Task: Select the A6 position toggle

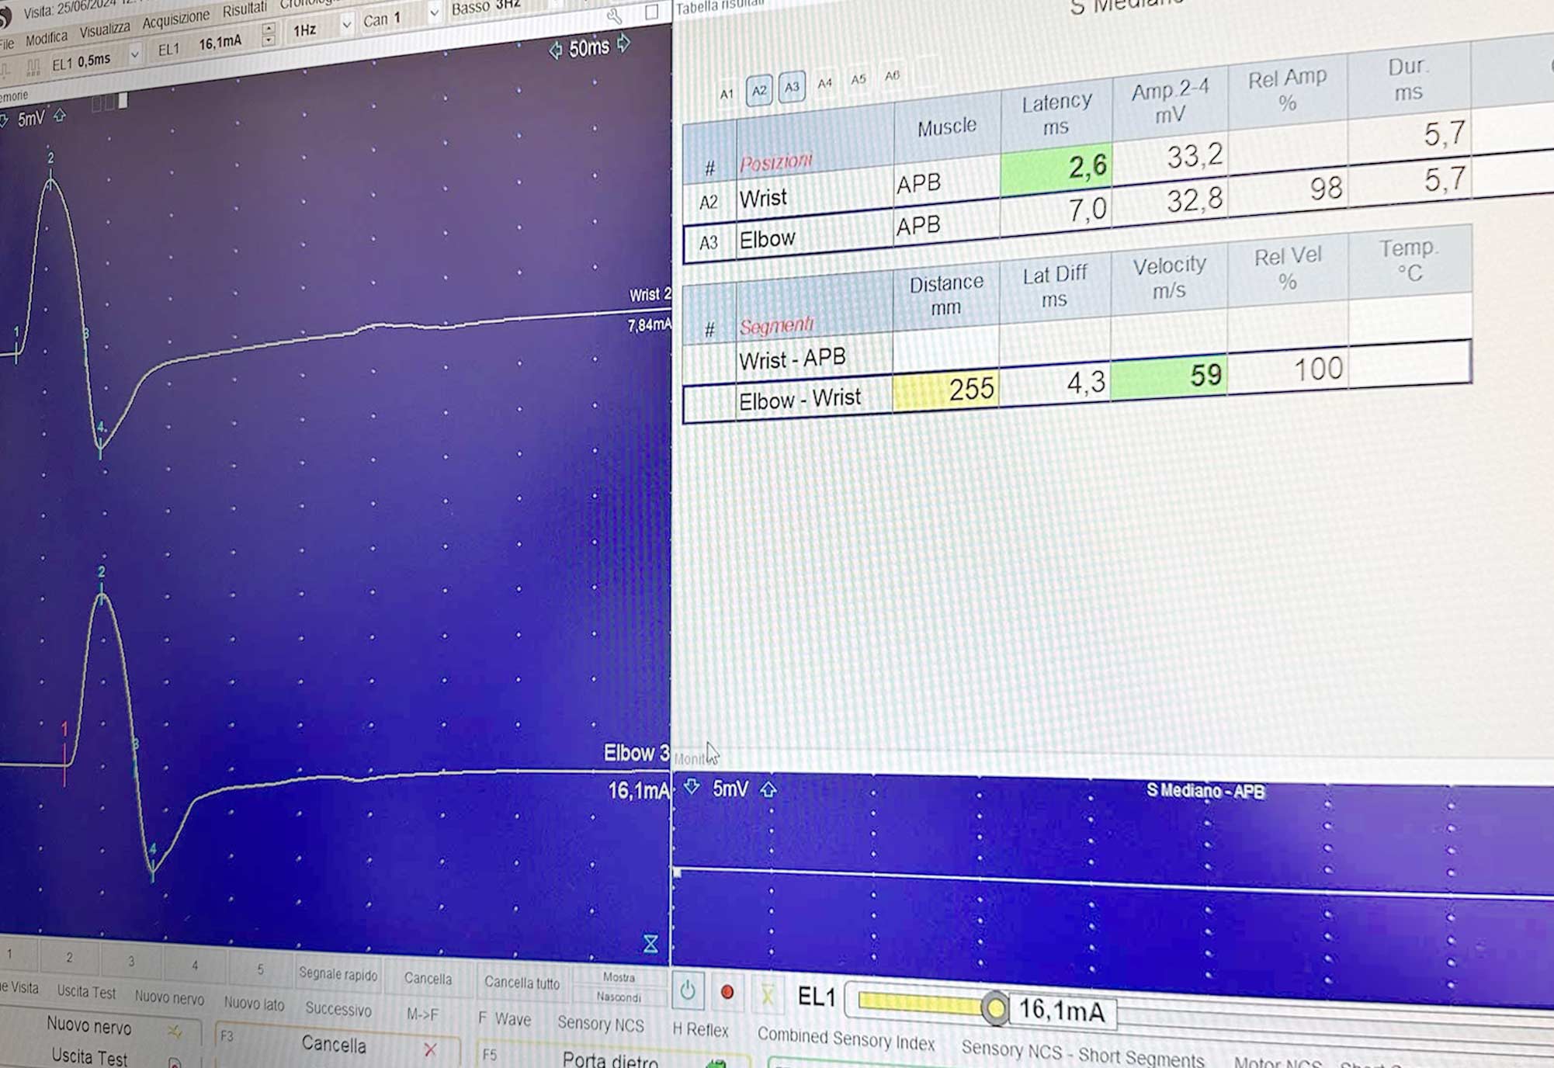Action: pyautogui.click(x=893, y=75)
